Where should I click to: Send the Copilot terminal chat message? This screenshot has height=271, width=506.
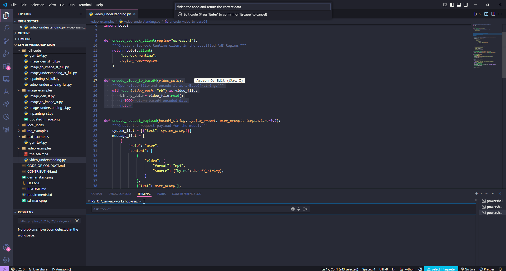click(x=305, y=209)
